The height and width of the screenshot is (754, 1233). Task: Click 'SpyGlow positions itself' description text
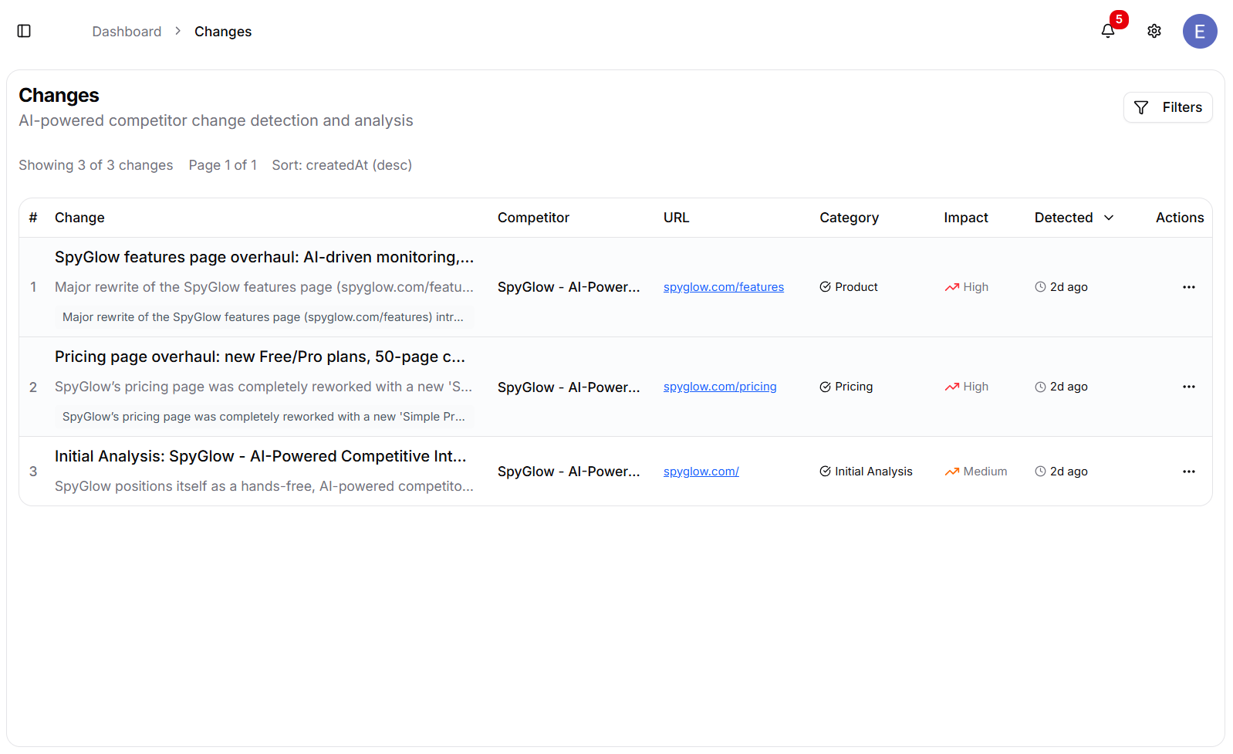264,486
